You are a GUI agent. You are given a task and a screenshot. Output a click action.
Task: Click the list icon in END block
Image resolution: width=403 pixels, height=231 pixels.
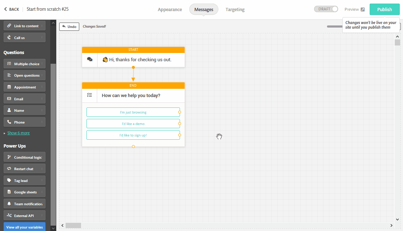click(89, 95)
